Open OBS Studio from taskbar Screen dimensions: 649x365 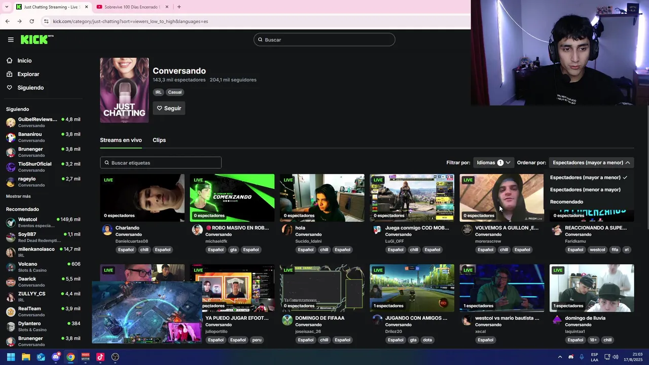coord(115,357)
